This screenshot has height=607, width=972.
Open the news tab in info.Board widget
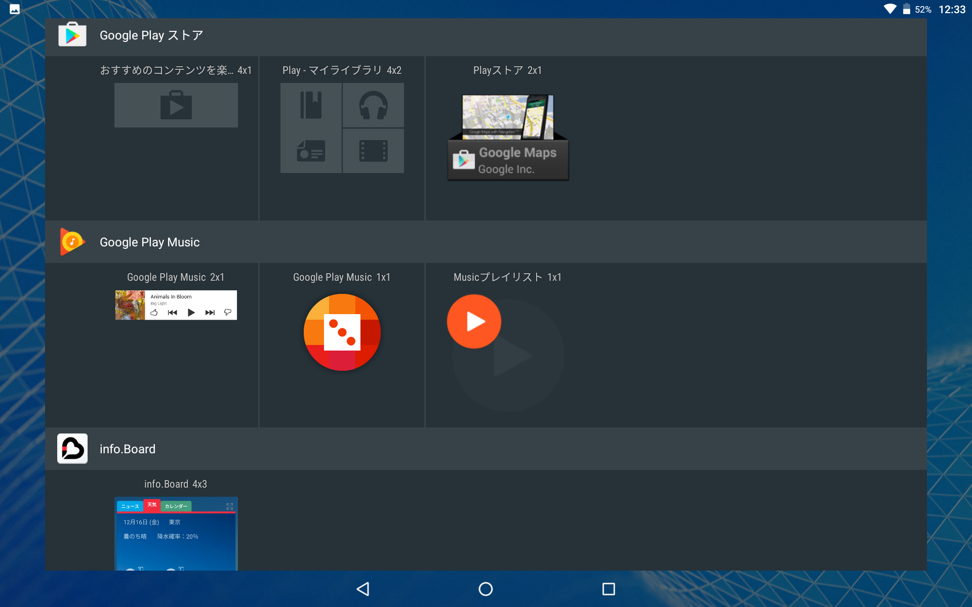coord(130,506)
